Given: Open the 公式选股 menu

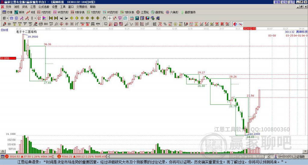Looking at the screenshot, I should click(44, 7).
